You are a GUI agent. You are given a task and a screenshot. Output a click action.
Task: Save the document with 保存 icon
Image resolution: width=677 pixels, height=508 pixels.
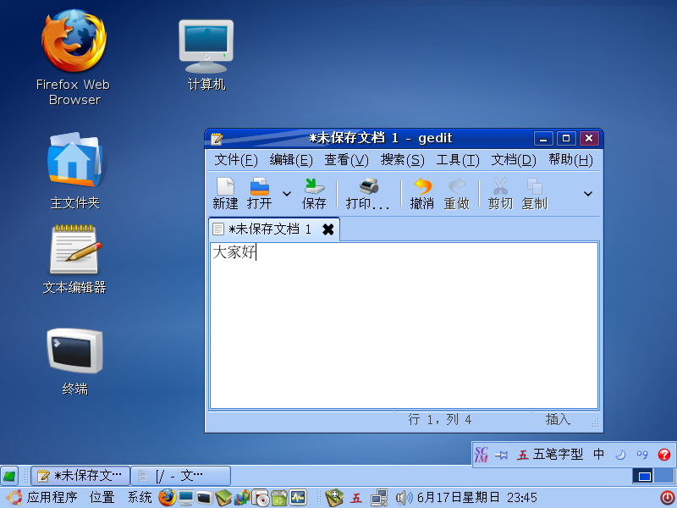(x=314, y=193)
